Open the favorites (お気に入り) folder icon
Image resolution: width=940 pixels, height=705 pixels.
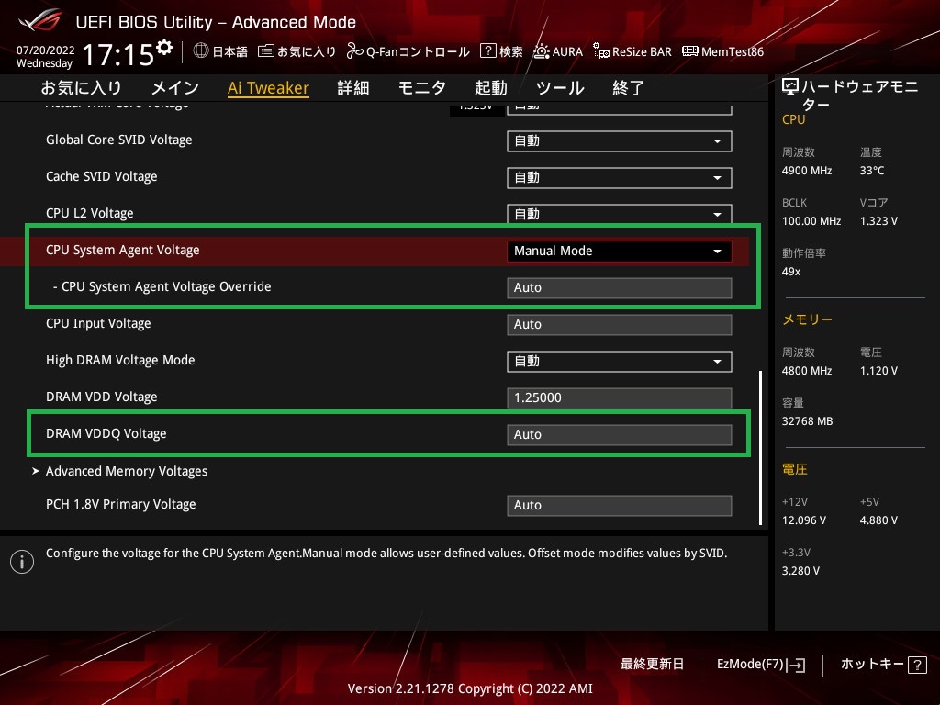click(x=265, y=51)
